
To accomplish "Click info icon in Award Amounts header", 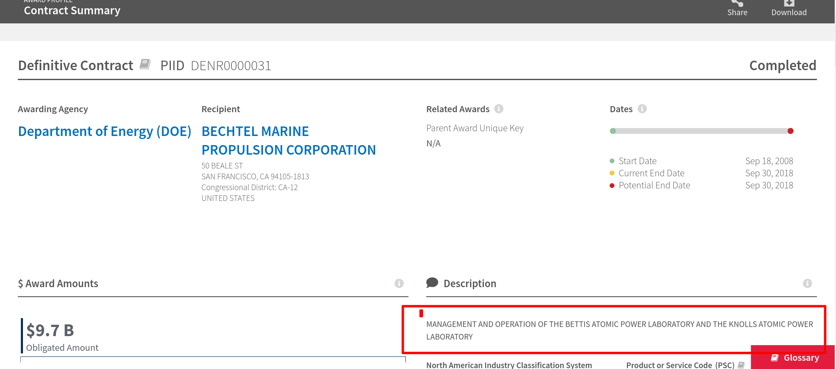I will (x=399, y=283).
